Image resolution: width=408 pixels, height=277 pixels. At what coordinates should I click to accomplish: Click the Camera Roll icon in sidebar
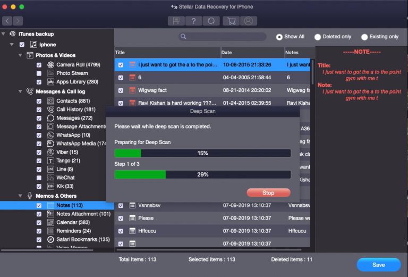(x=50, y=65)
